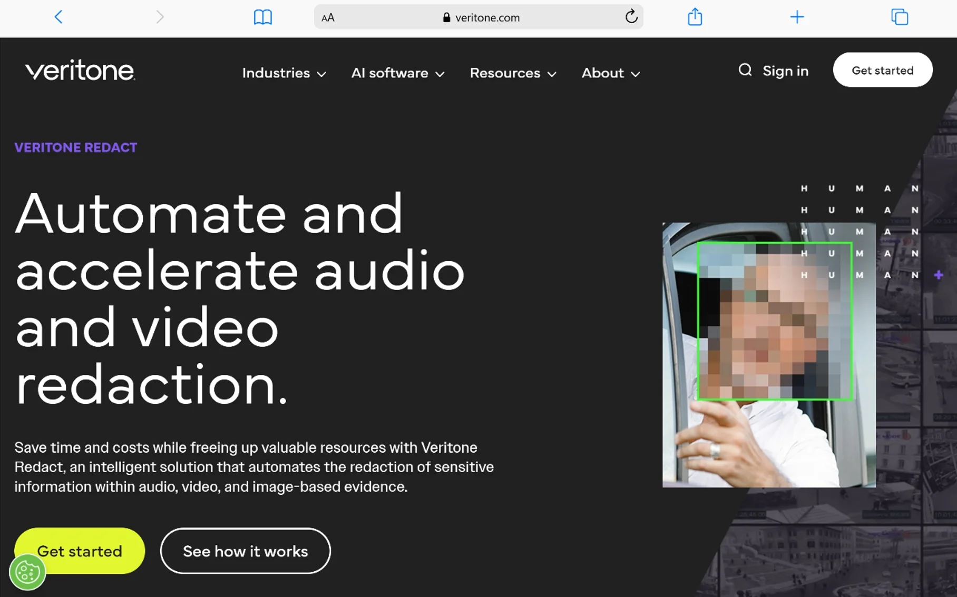Click the Veritone logo
The height and width of the screenshot is (597, 957).
click(80, 70)
